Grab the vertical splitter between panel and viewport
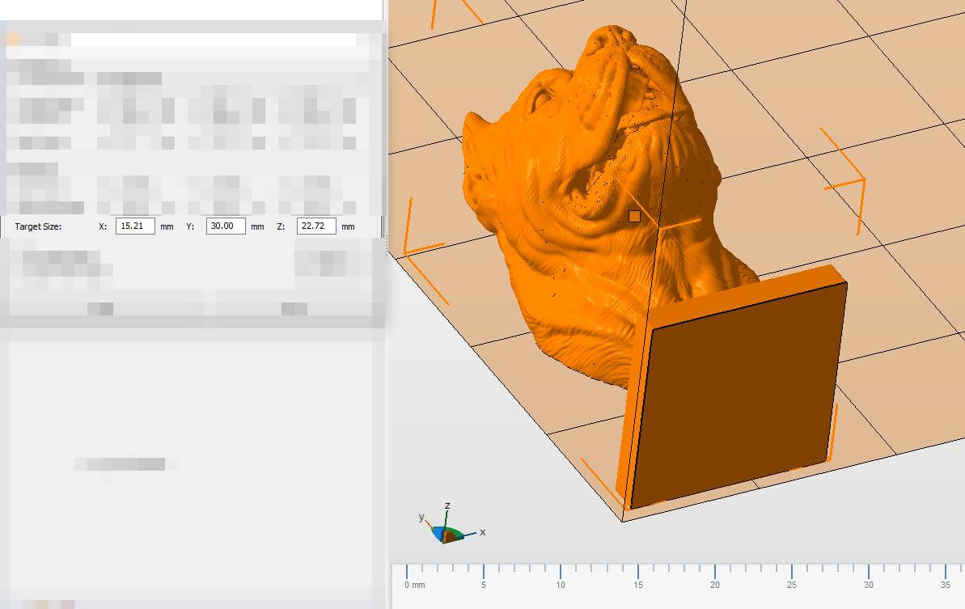Viewport: 965px width, 609px height. pos(385,243)
